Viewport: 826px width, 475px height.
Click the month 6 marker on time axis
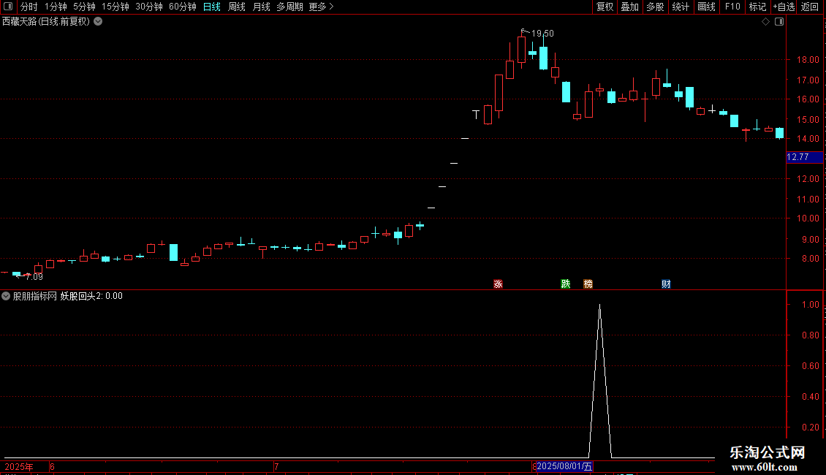(52, 466)
